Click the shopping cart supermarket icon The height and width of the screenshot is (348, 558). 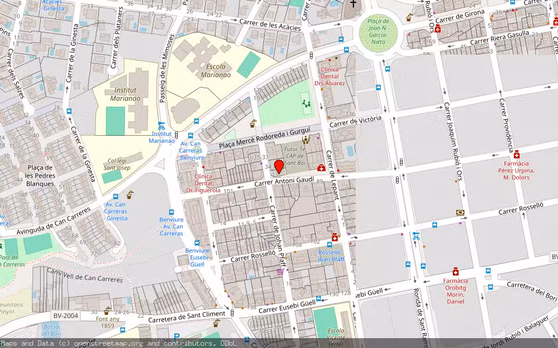click(280, 271)
